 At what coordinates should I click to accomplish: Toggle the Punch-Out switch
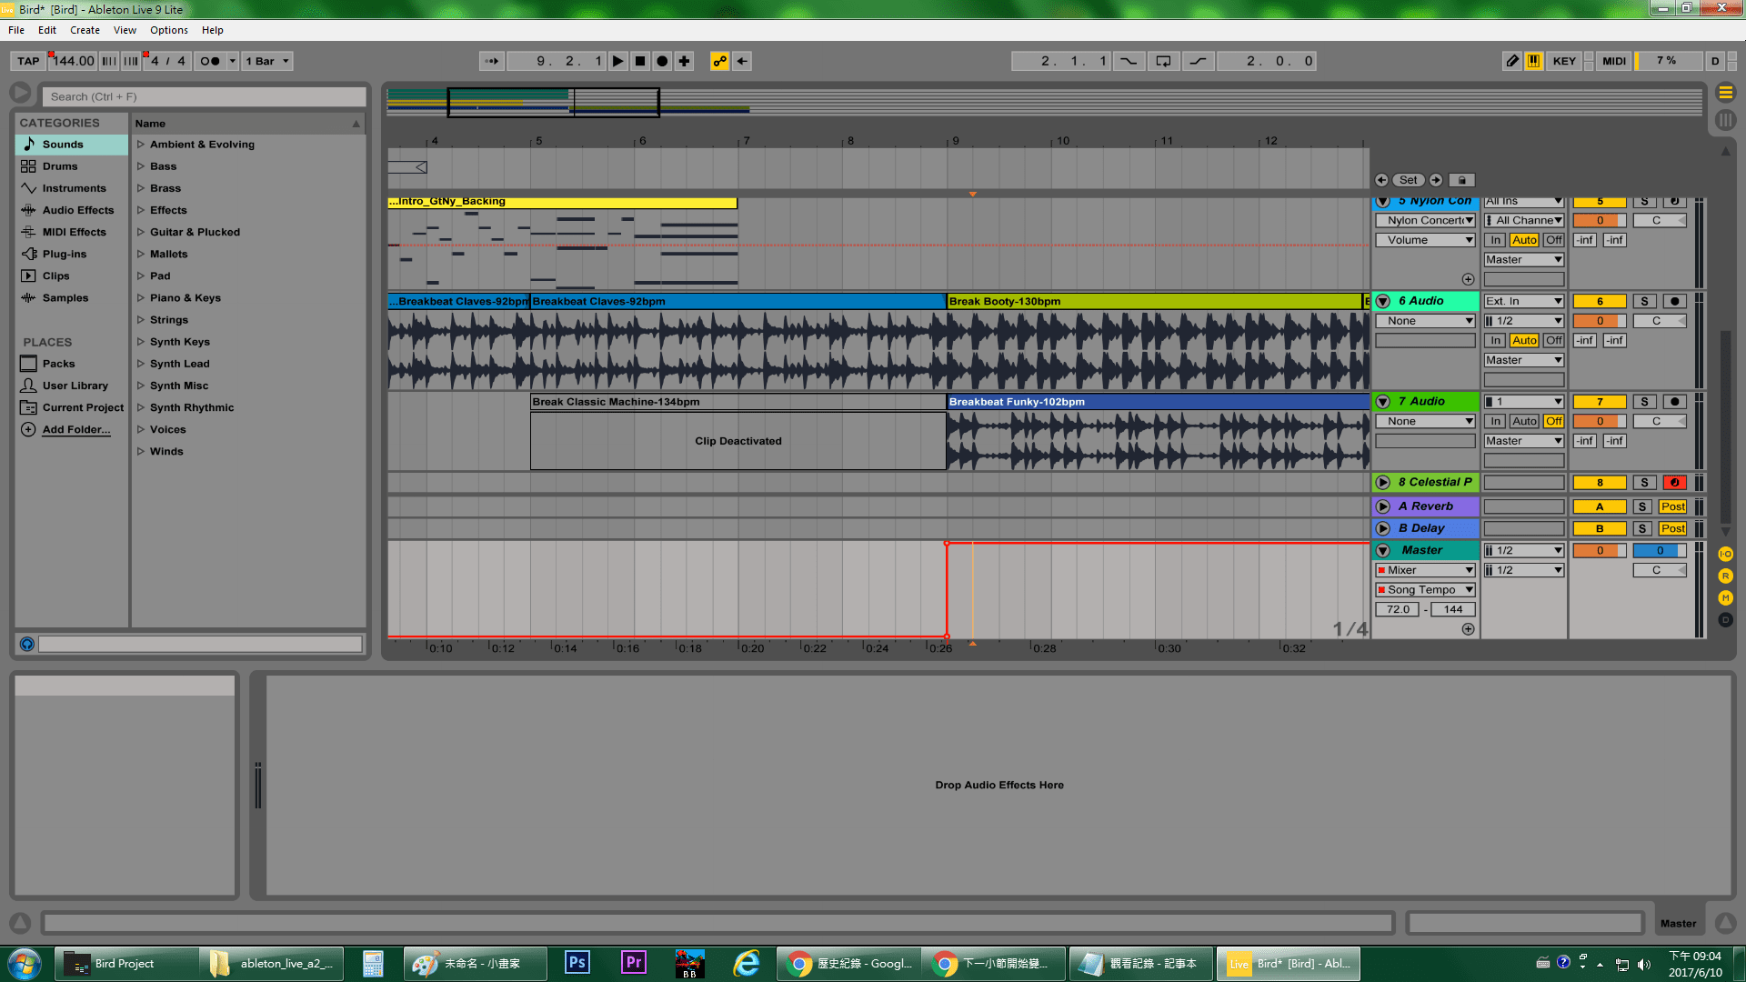[1199, 61]
